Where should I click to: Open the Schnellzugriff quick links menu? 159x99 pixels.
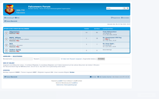9,18
